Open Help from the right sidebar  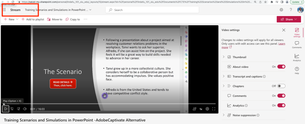click(297, 70)
